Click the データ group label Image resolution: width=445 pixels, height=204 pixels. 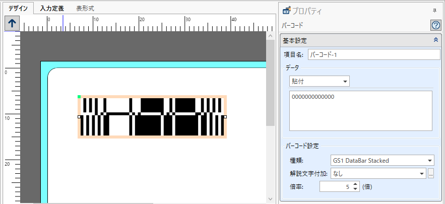tap(292, 67)
